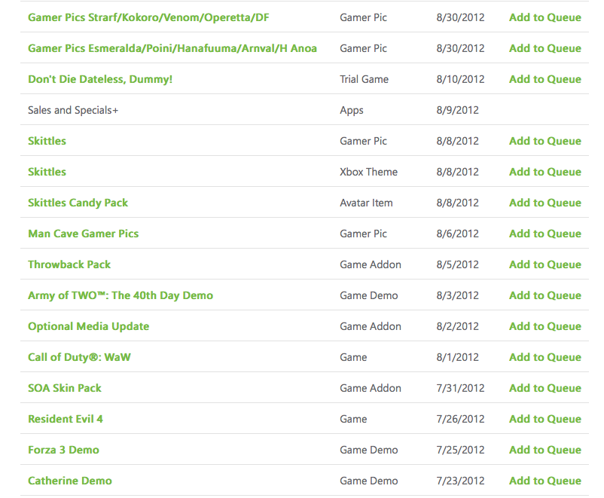The height and width of the screenshot is (498, 604).
Task: Select 'Game' type in Call of Duty row
Action: (x=353, y=357)
